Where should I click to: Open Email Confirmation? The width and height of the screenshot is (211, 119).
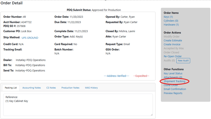175,89
